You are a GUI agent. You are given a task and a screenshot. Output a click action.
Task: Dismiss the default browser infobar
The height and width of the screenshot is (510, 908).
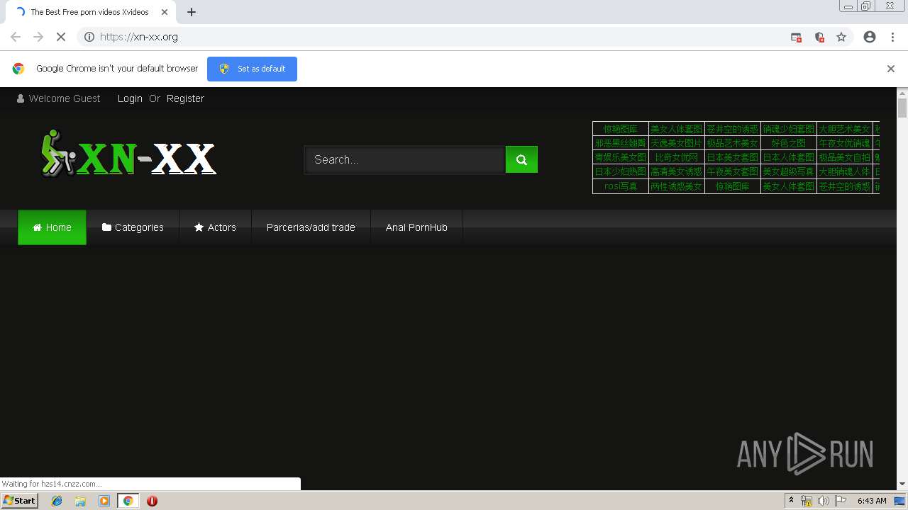coord(890,69)
